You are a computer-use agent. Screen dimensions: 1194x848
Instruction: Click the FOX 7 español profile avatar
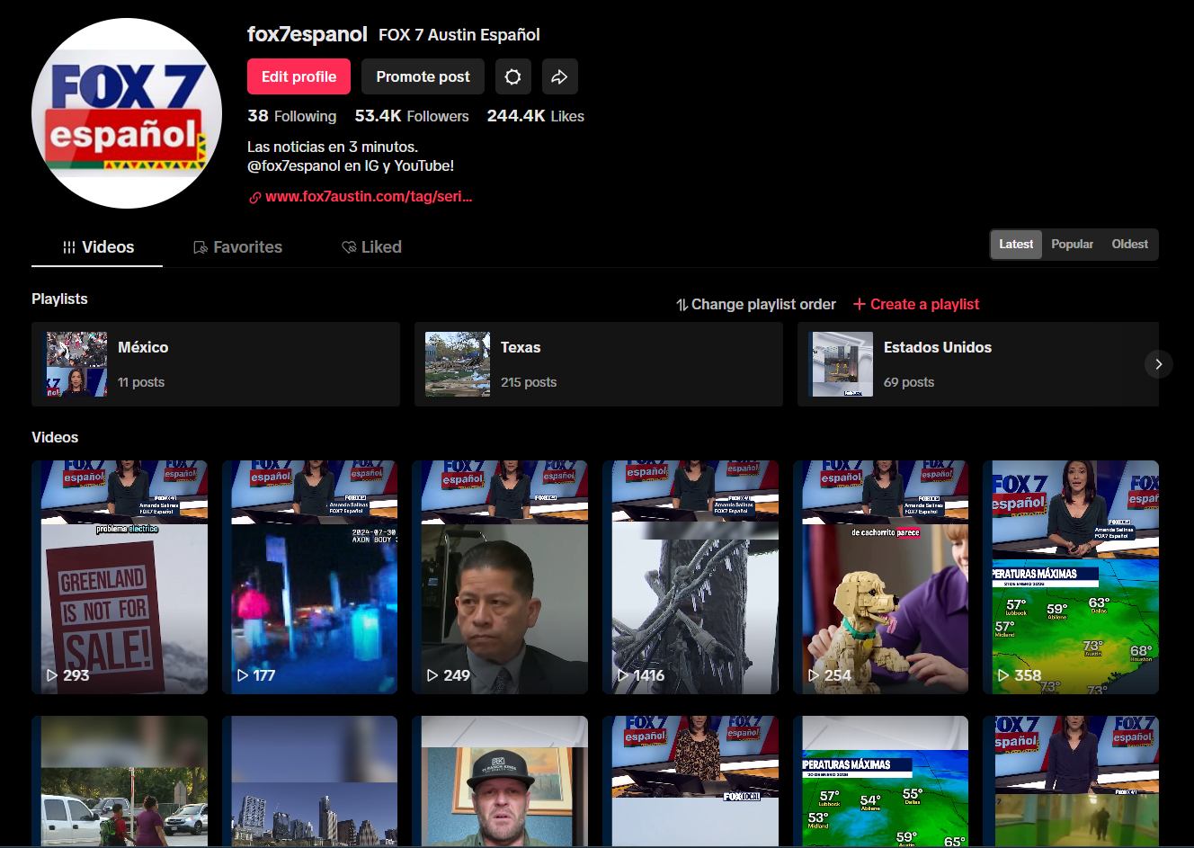(127, 113)
